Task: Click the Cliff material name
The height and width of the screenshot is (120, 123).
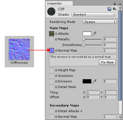Action: pyautogui.click(x=61, y=9)
